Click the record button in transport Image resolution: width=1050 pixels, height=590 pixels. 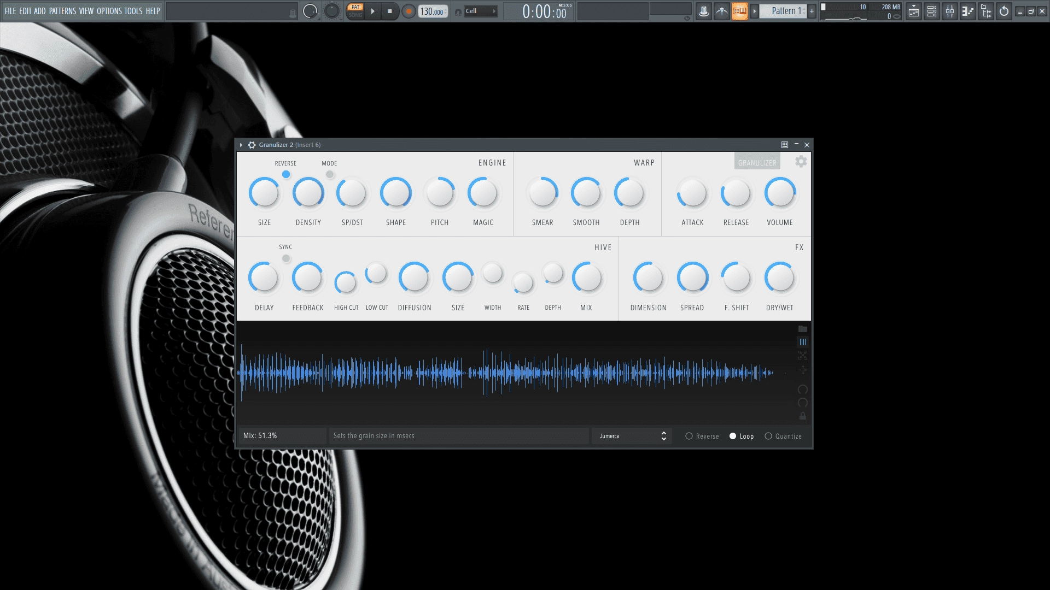pos(409,11)
